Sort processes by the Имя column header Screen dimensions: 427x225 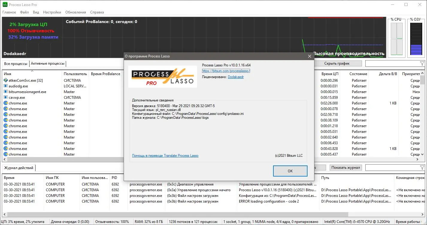tap(32, 74)
